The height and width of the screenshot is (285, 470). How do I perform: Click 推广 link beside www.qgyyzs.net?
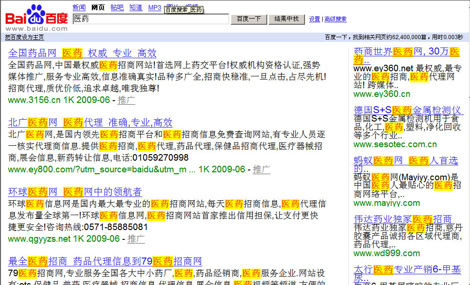136,239
